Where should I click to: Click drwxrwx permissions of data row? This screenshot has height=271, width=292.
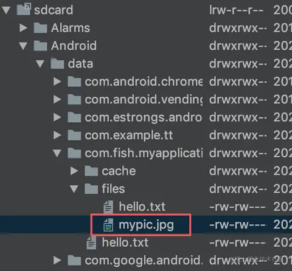[238, 64]
